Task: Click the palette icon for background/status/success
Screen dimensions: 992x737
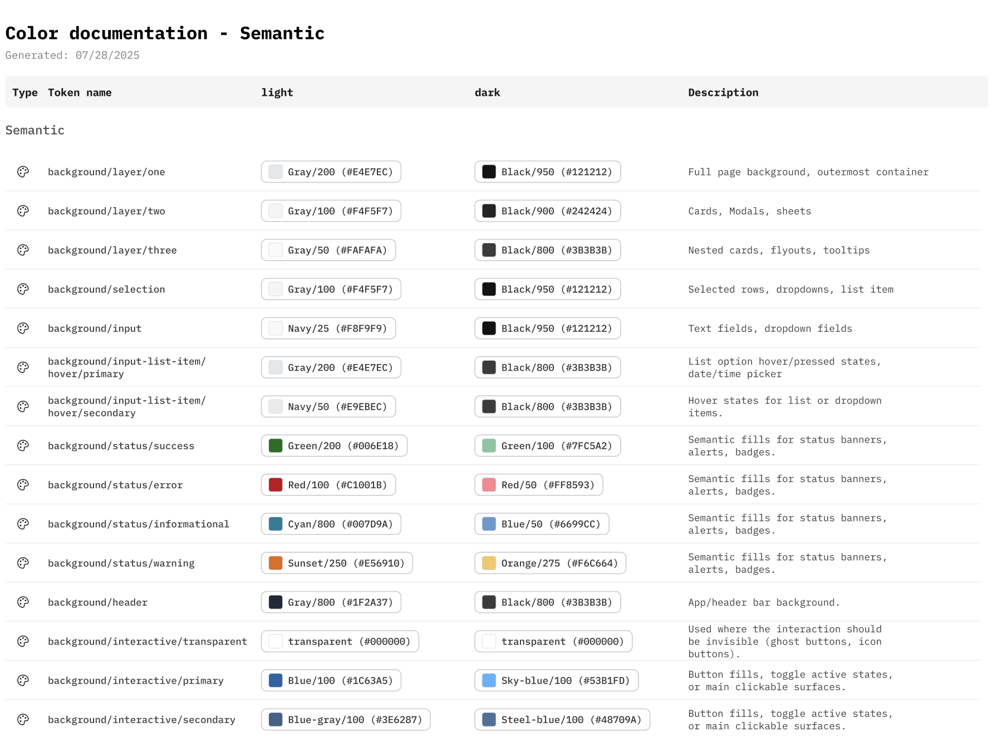Action: [23, 445]
